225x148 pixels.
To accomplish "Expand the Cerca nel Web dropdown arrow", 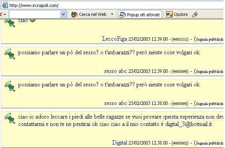I will coord(112,14).
